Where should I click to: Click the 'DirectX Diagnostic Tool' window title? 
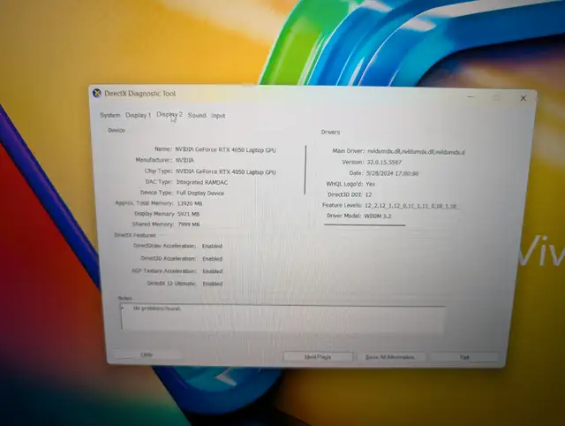[x=140, y=94]
